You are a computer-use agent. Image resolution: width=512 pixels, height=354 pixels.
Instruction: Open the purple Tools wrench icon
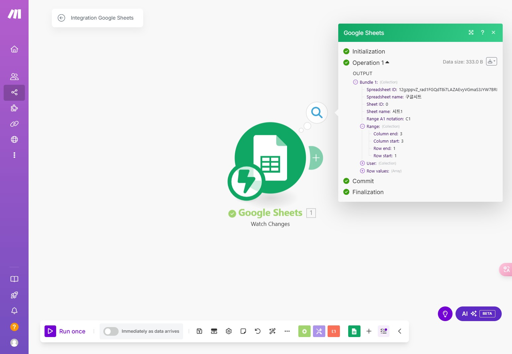pyautogui.click(x=319, y=331)
